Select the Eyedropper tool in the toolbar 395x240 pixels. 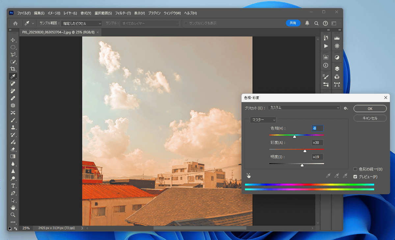13,76
